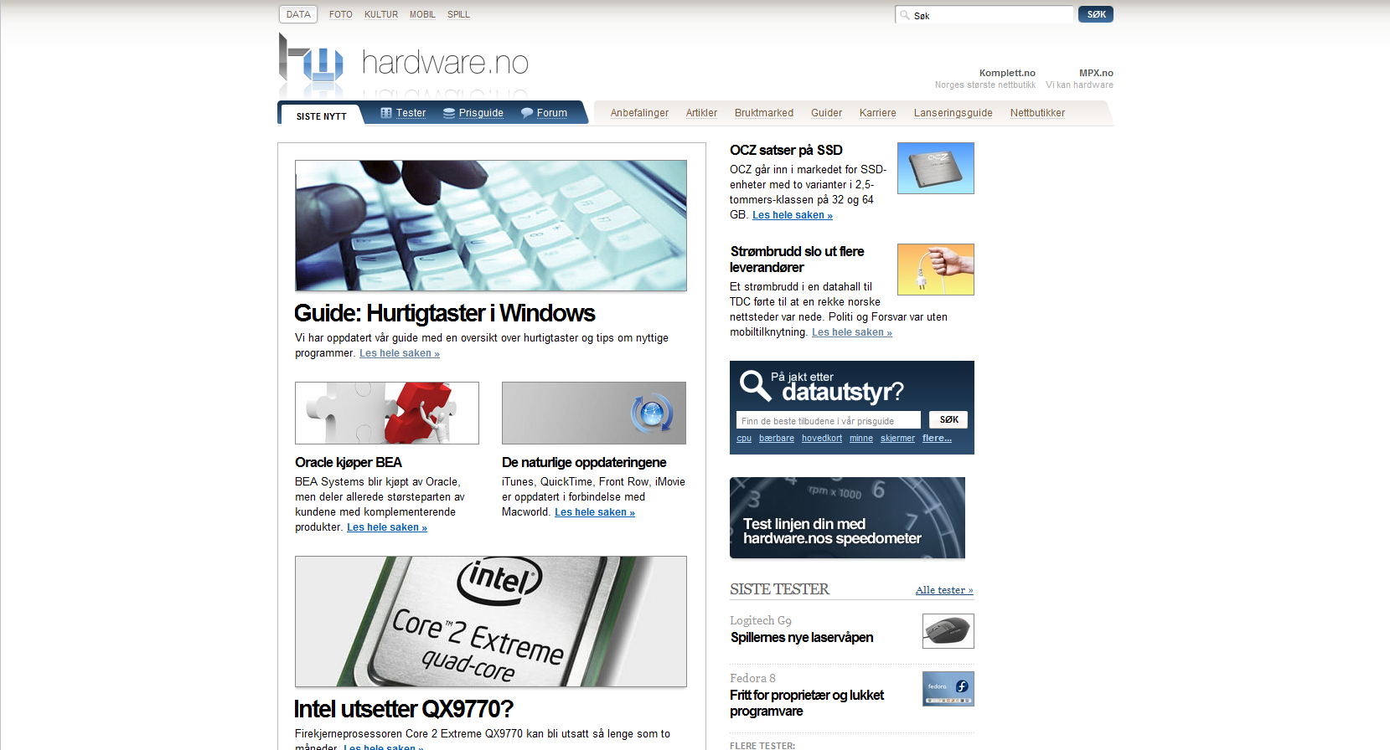
Task: Open the hand-with-plug thumbnail
Action: [x=936, y=270]
